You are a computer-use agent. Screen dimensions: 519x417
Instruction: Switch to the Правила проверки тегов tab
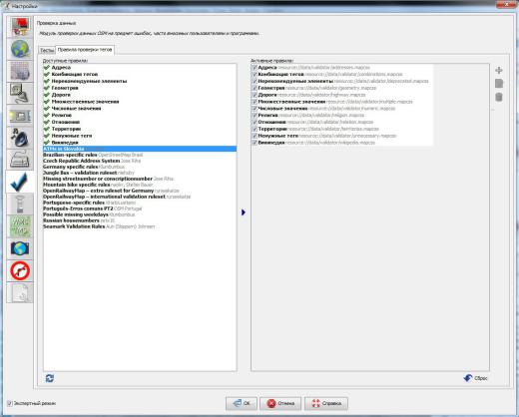click(x=85, y=50)
